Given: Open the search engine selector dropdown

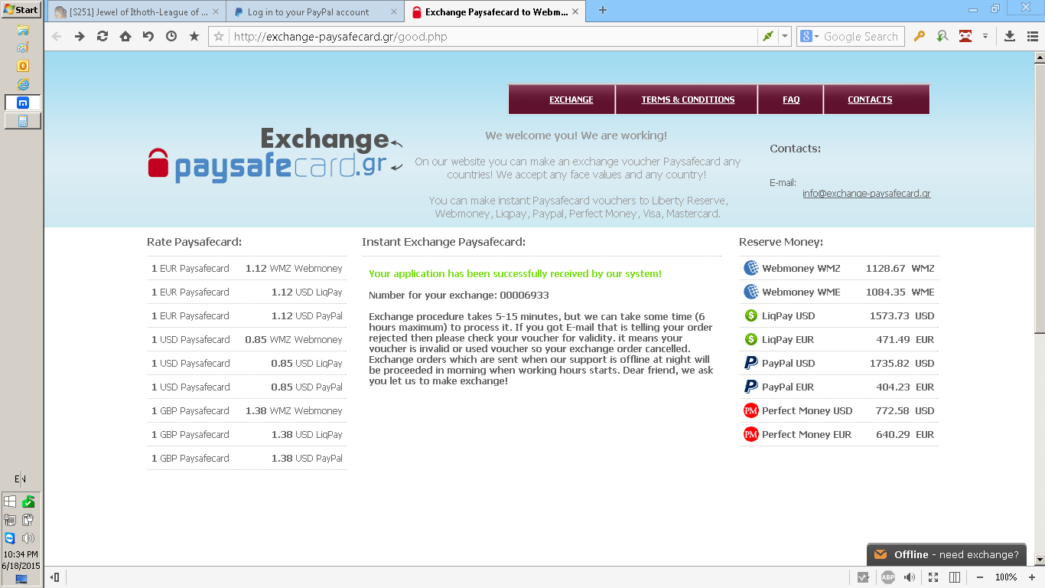Looking at the screenshot, I should (x=809, y=36).
